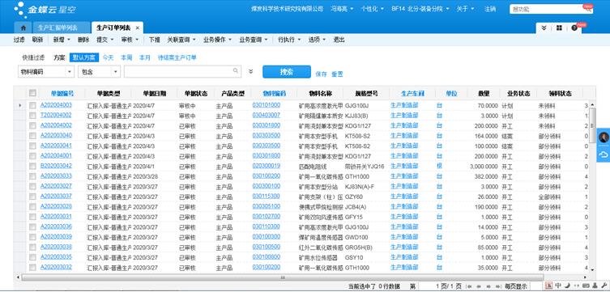610x292 pixels.
Task: Check the row A202003041
Action: click(x=32, y=146)
